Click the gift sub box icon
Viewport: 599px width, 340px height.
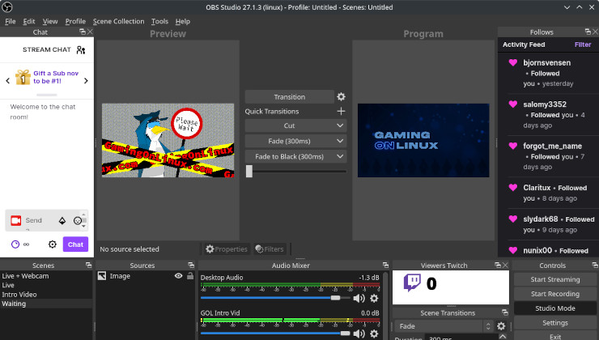click(23, 77)
